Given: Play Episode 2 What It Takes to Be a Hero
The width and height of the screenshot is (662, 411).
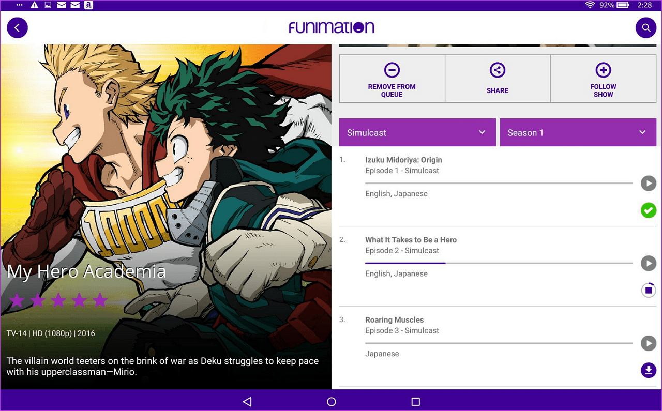Looking at the screenshot, I should (649, 263).
